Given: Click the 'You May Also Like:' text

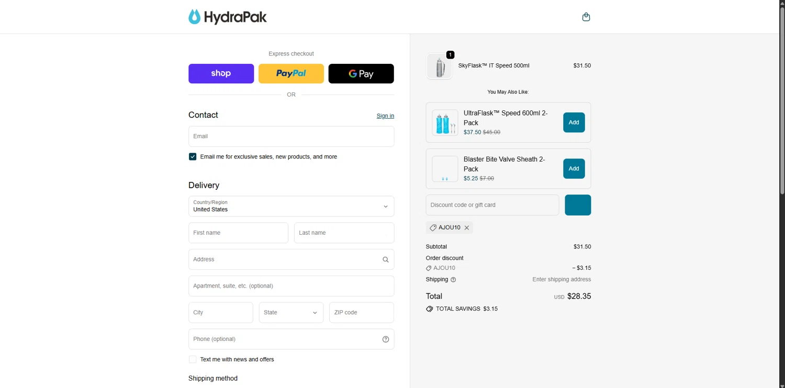Looking at the screenshot, I should point(508,92).
